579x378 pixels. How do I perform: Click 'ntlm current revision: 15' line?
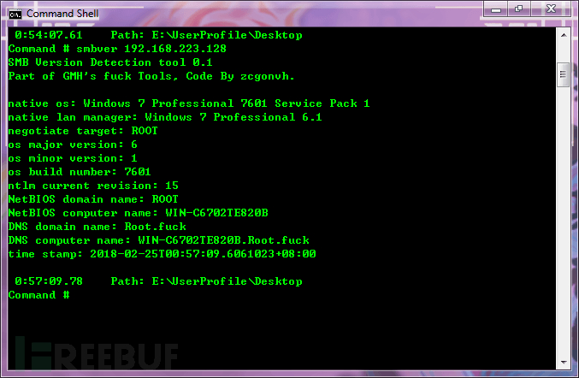coord(93,186)
